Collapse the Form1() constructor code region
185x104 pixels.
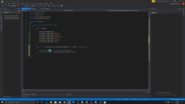(x=30, y=28)
